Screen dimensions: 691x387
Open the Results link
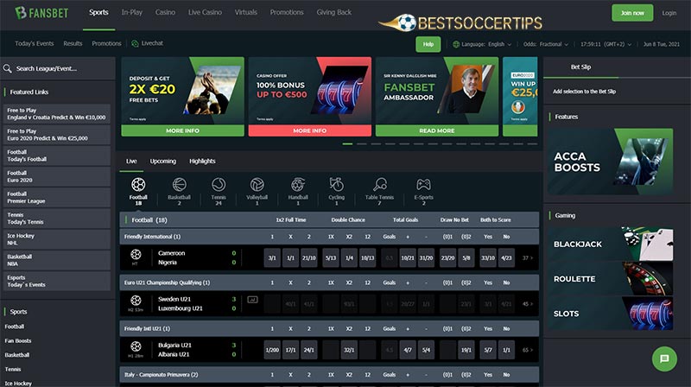[73, 44]
